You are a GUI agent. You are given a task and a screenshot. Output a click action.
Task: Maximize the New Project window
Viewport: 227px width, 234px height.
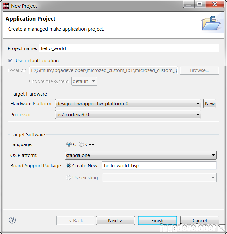[200, 4]
